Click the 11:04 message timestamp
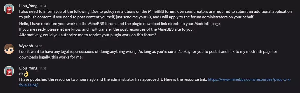This screenshot has width=300, height=93. (43, 6)
